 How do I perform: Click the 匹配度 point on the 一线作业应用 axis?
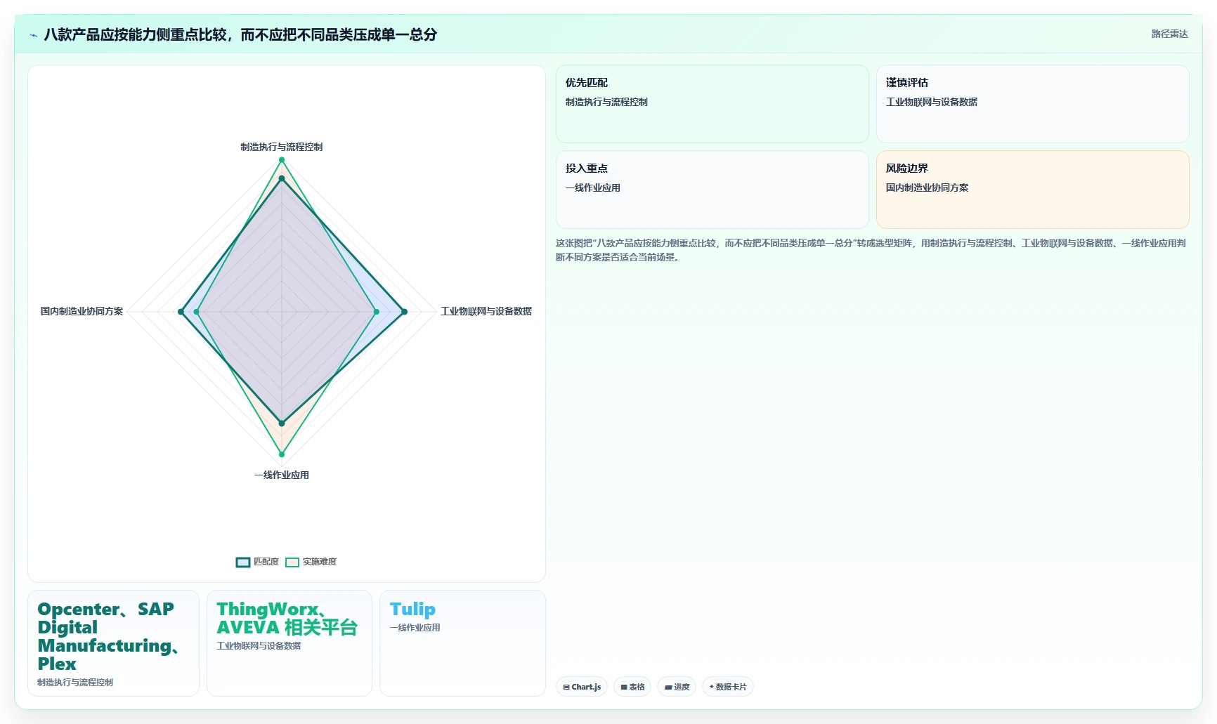282,423
